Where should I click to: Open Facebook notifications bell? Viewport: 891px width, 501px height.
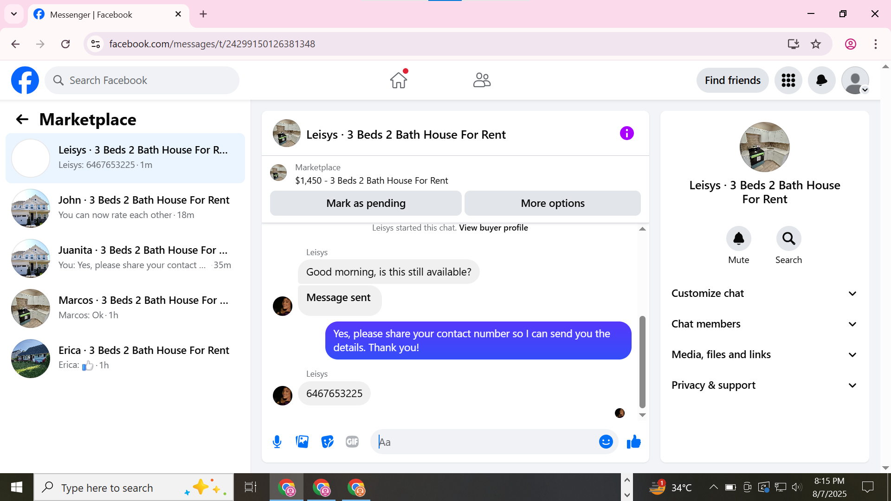[x=822, y=80]
